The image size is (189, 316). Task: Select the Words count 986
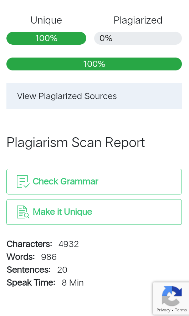pyautogui.click(x=49, y=257)
